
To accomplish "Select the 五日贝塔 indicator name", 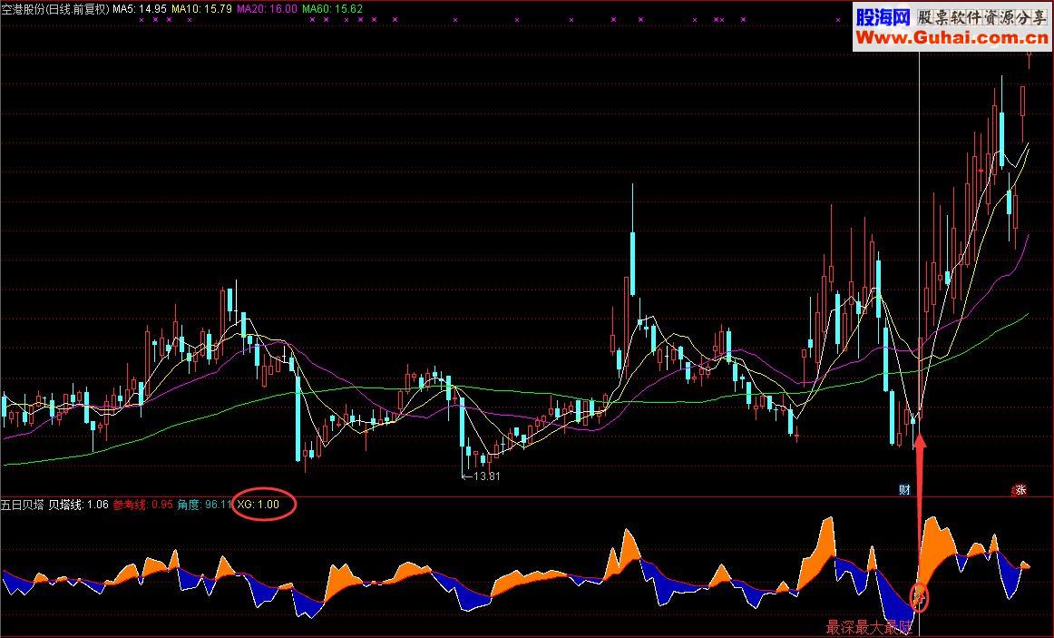I will tap(23, 505).
